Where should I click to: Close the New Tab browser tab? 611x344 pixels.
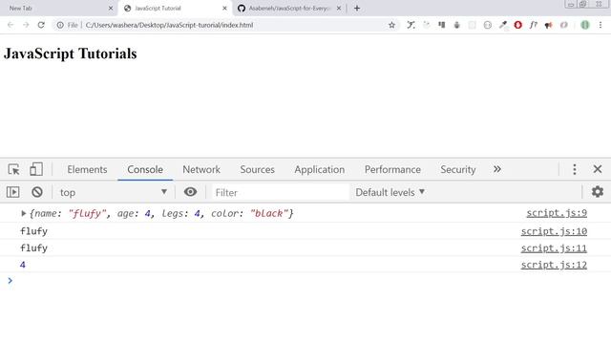point(111,9)
